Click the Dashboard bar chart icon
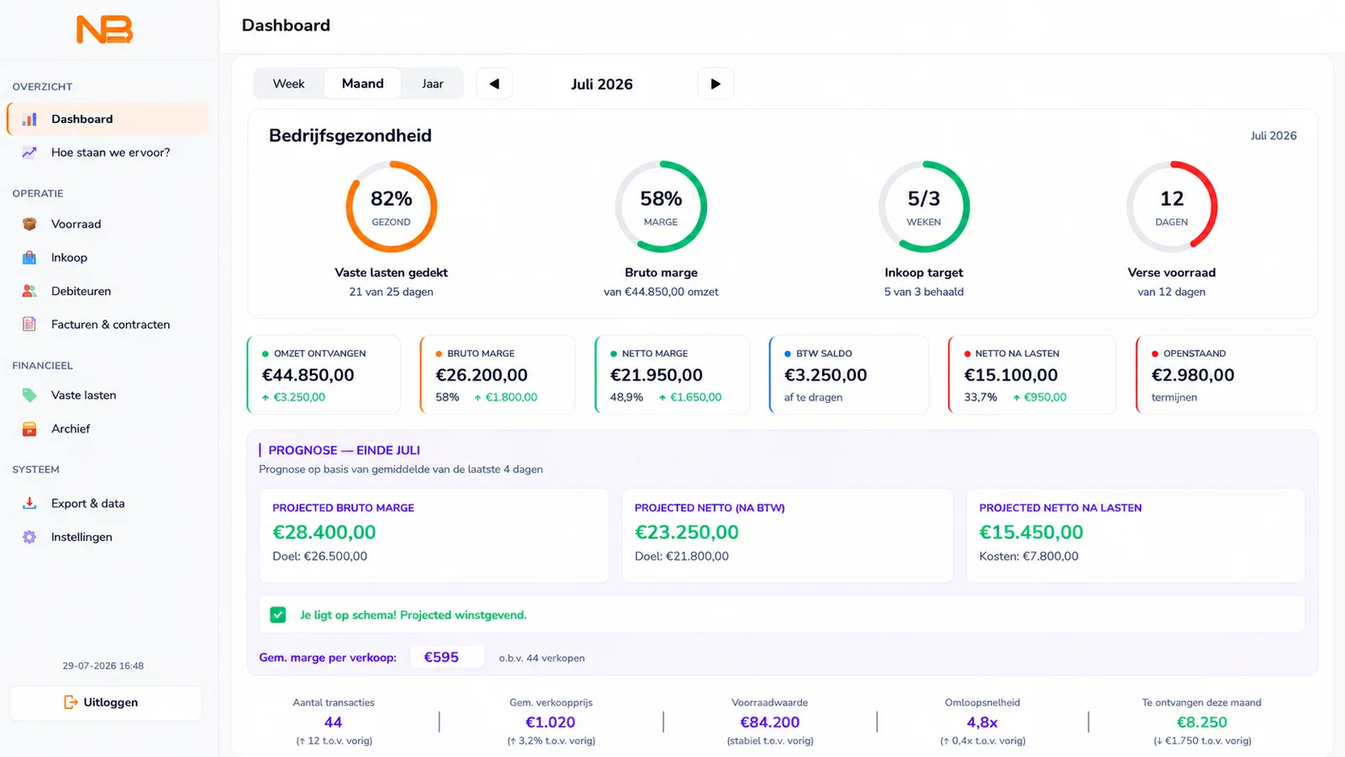Viewport: 1345px width, 757px height. pyautogui.click(x=29, y=119)
